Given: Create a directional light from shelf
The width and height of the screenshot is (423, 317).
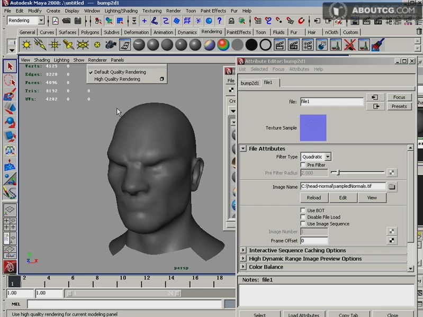Looking at the screenshot, I should pos(40,45).
